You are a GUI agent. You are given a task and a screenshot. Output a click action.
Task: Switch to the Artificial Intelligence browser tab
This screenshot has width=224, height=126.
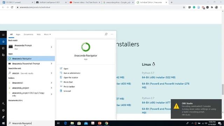coord(51,2)
